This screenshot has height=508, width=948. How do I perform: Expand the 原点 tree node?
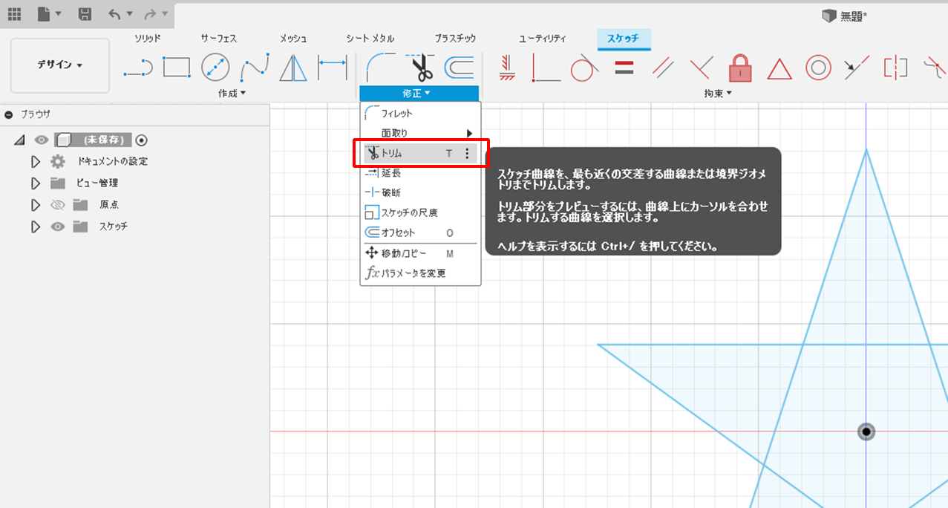tap(35, 204)
